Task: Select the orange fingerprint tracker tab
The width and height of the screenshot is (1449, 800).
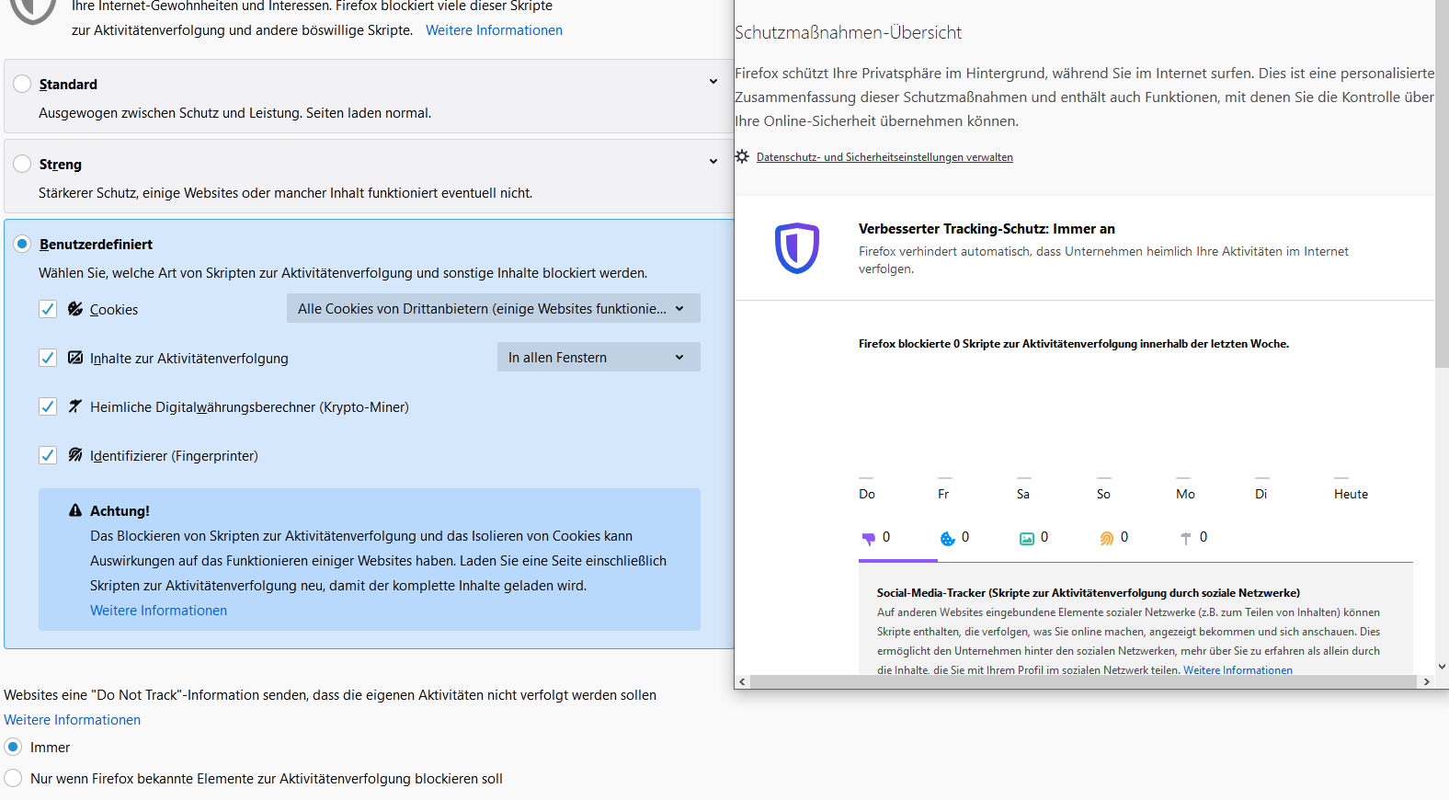Action: coord(1113,538)
